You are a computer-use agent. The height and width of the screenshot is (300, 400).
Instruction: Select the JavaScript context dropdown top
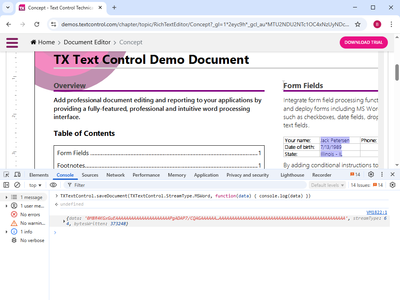coord(35,185)
